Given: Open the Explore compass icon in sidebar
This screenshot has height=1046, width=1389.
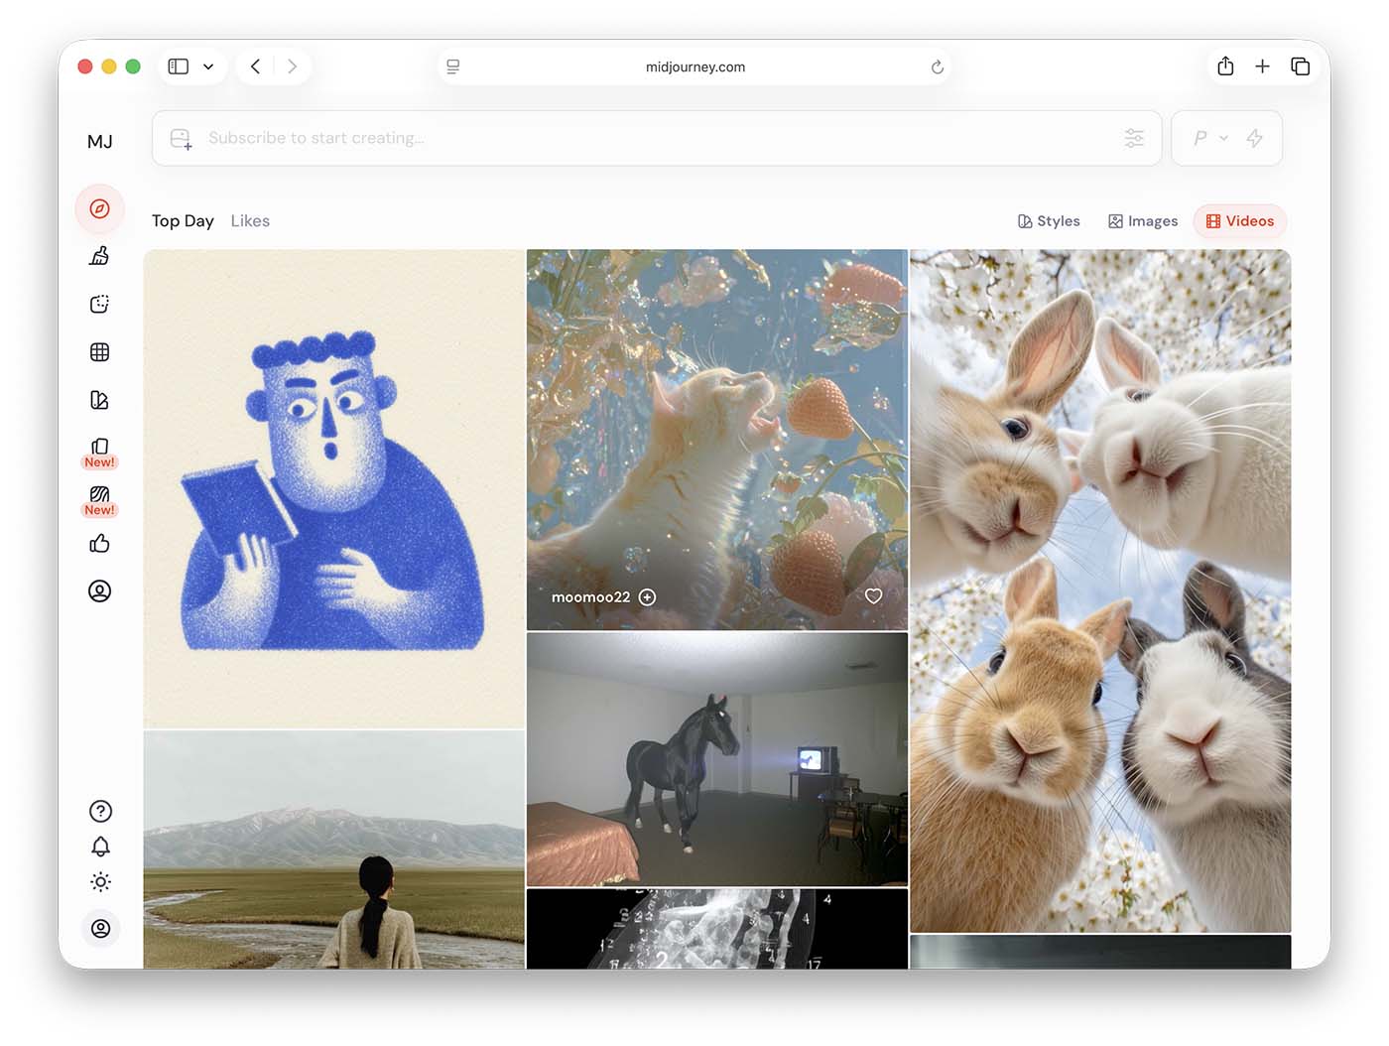Looking at the screenshot, I should point(99,208).
